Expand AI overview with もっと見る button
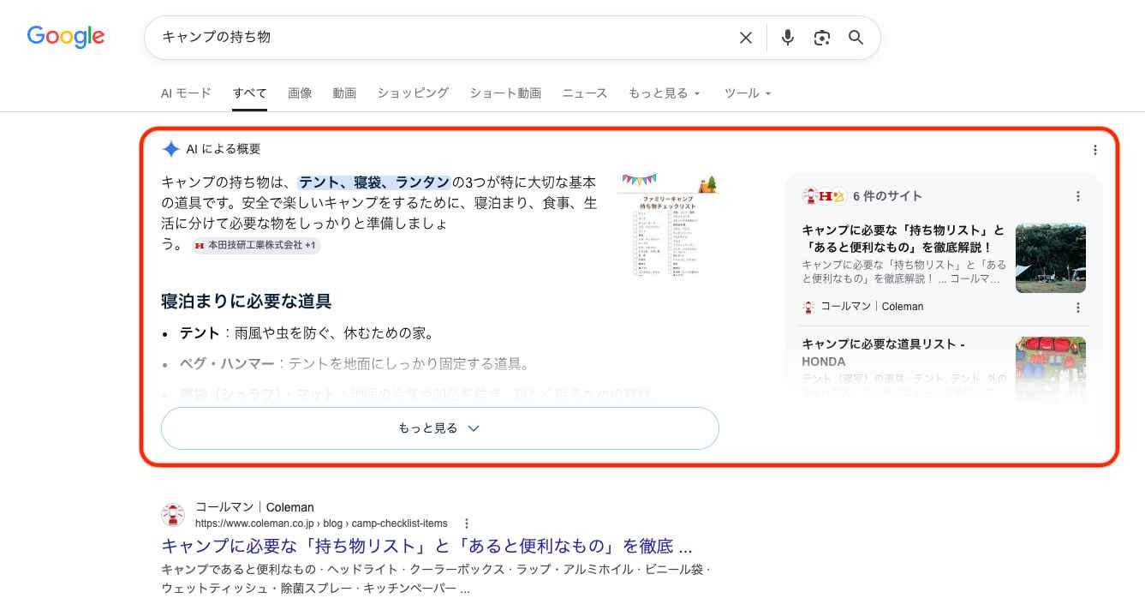This screenshot has width=1145, height=610. (x=440, y=428)
